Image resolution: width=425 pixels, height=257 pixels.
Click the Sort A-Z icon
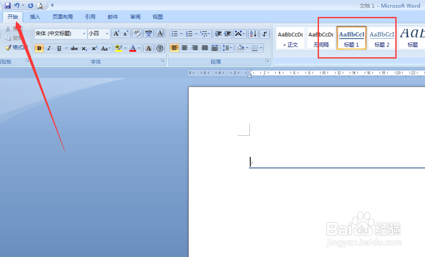(253, 34)
